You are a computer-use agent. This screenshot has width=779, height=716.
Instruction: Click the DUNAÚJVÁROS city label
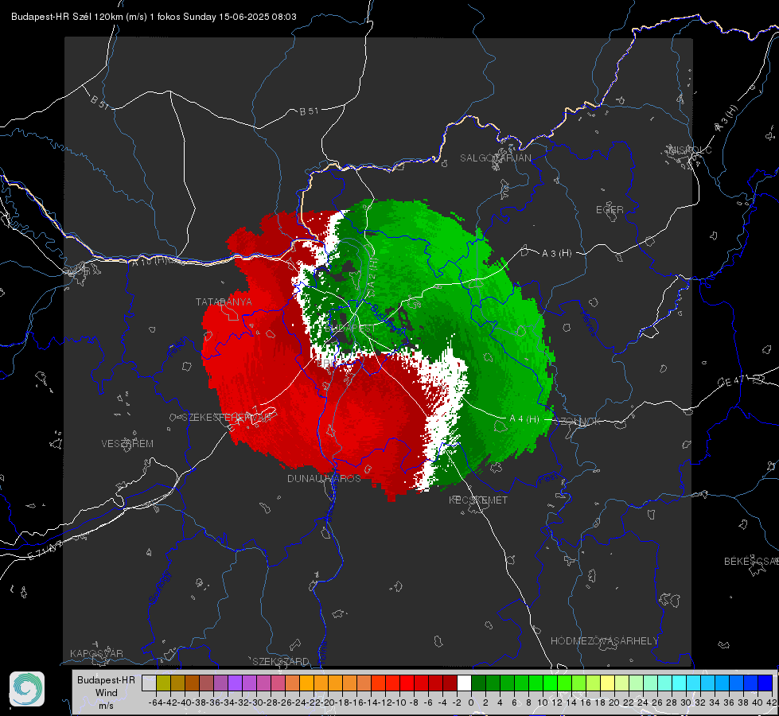[324, 478]
